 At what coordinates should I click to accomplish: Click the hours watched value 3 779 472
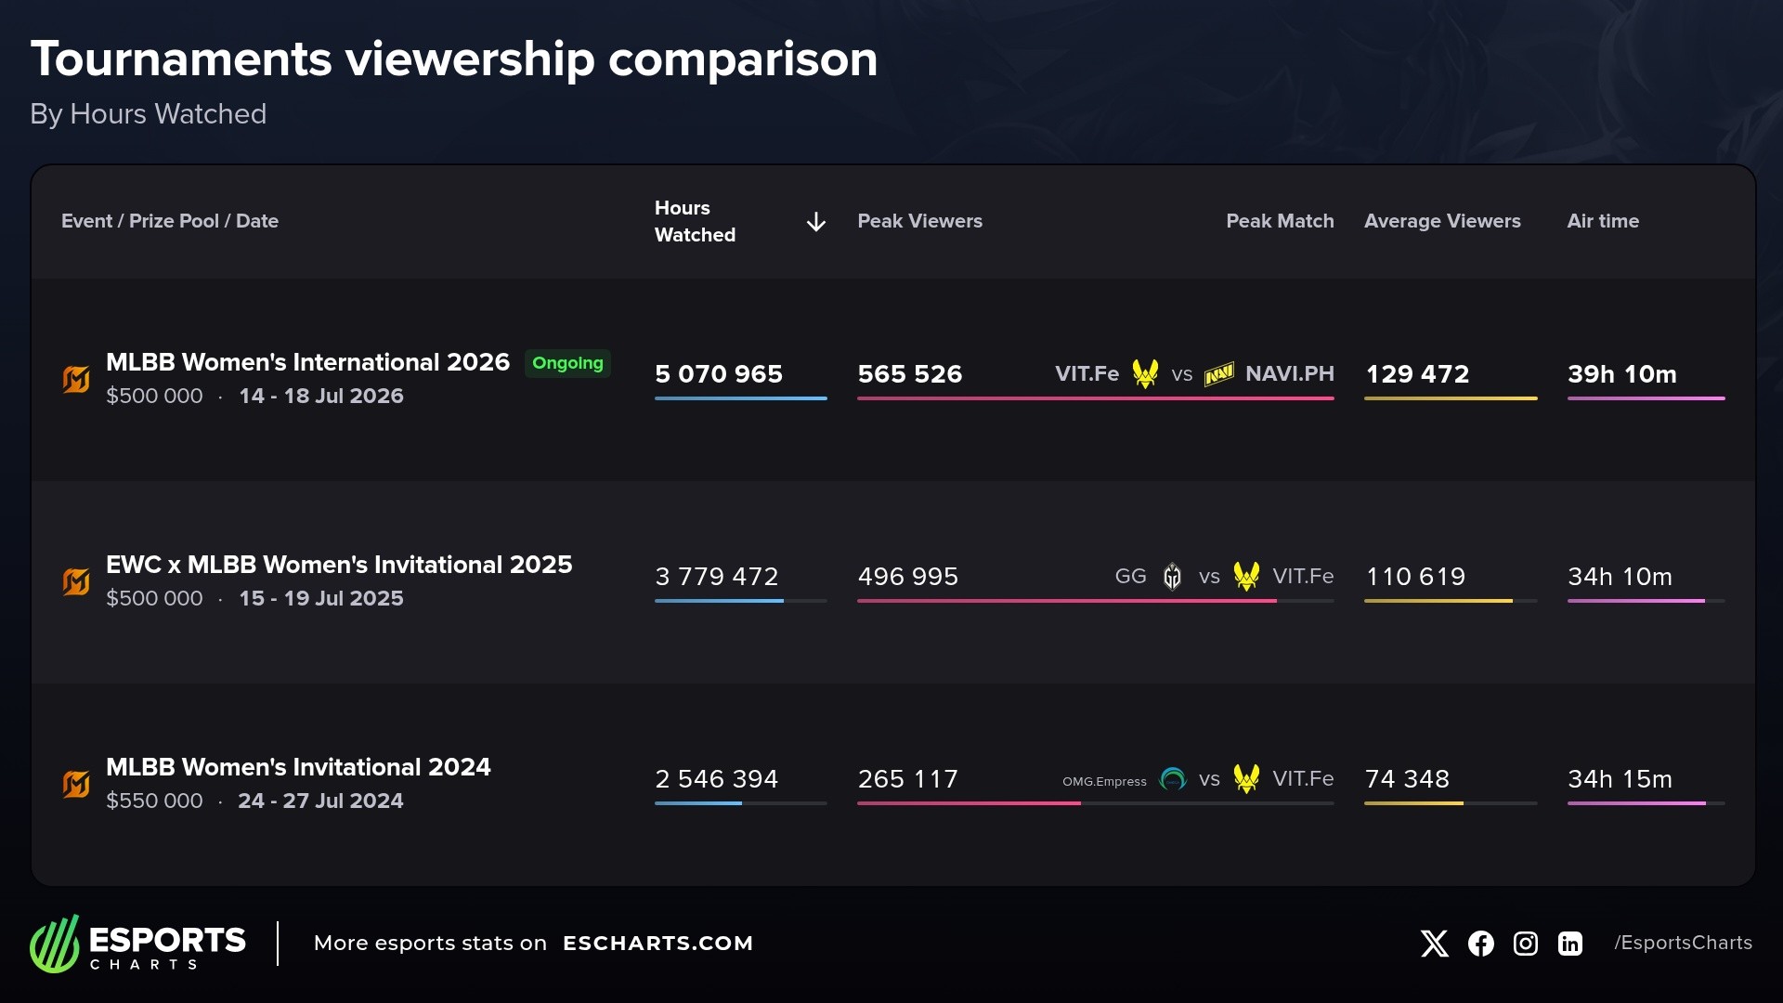point(716,577)
